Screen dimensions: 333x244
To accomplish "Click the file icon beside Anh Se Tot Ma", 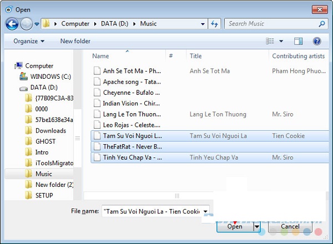I will click(97, 70).
